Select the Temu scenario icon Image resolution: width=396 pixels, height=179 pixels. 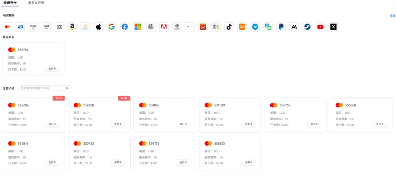click(x=242, y=27)
